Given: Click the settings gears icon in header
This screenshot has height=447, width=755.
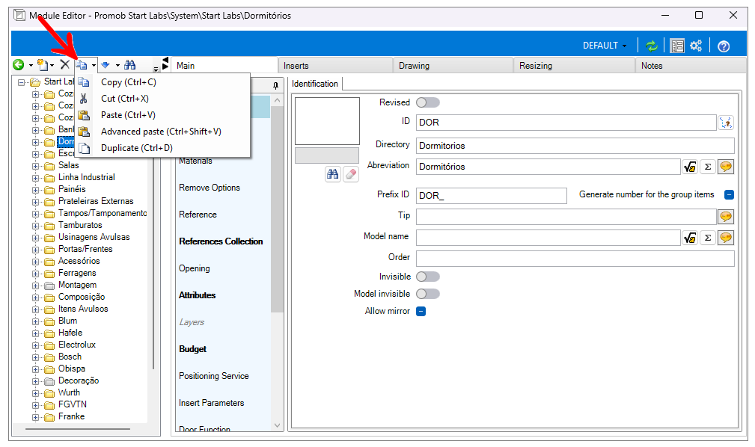Looking at the screenshot, I should coord(696,46).
